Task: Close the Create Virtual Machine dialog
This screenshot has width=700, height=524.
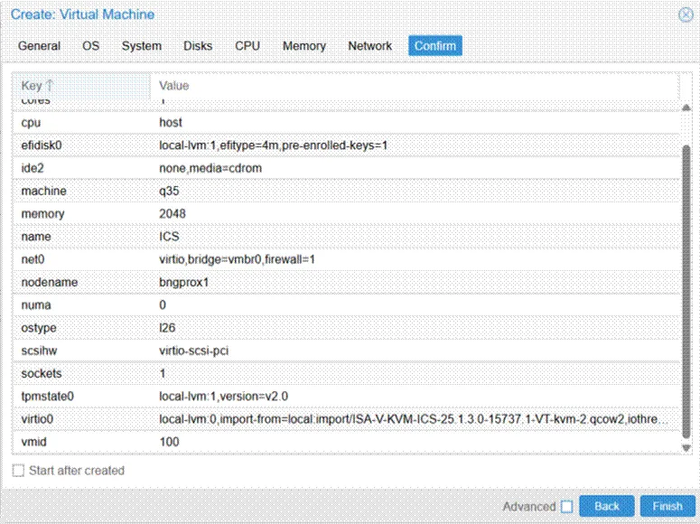Action: click(x=686, y=14)
